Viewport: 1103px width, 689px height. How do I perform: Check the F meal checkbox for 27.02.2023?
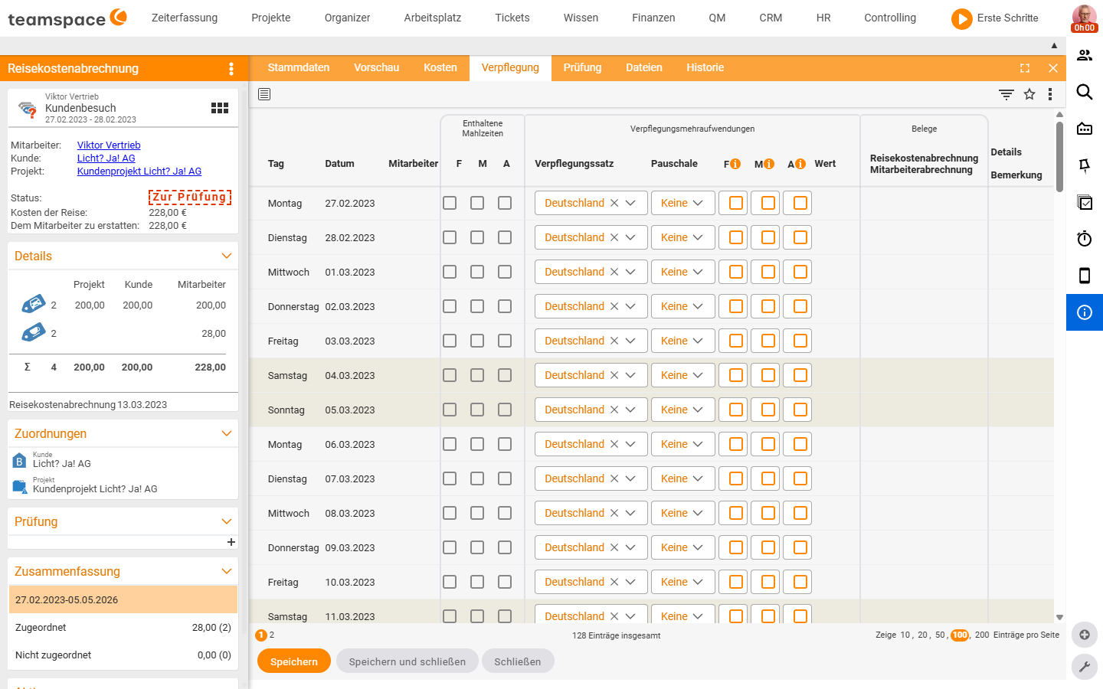450,203
